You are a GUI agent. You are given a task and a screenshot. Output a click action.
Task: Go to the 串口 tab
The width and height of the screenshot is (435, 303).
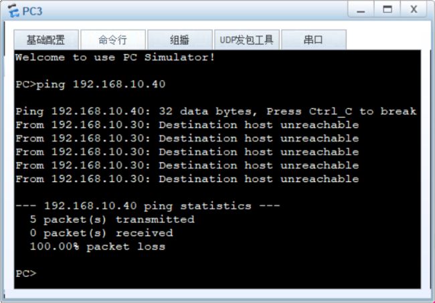[313, 40]
